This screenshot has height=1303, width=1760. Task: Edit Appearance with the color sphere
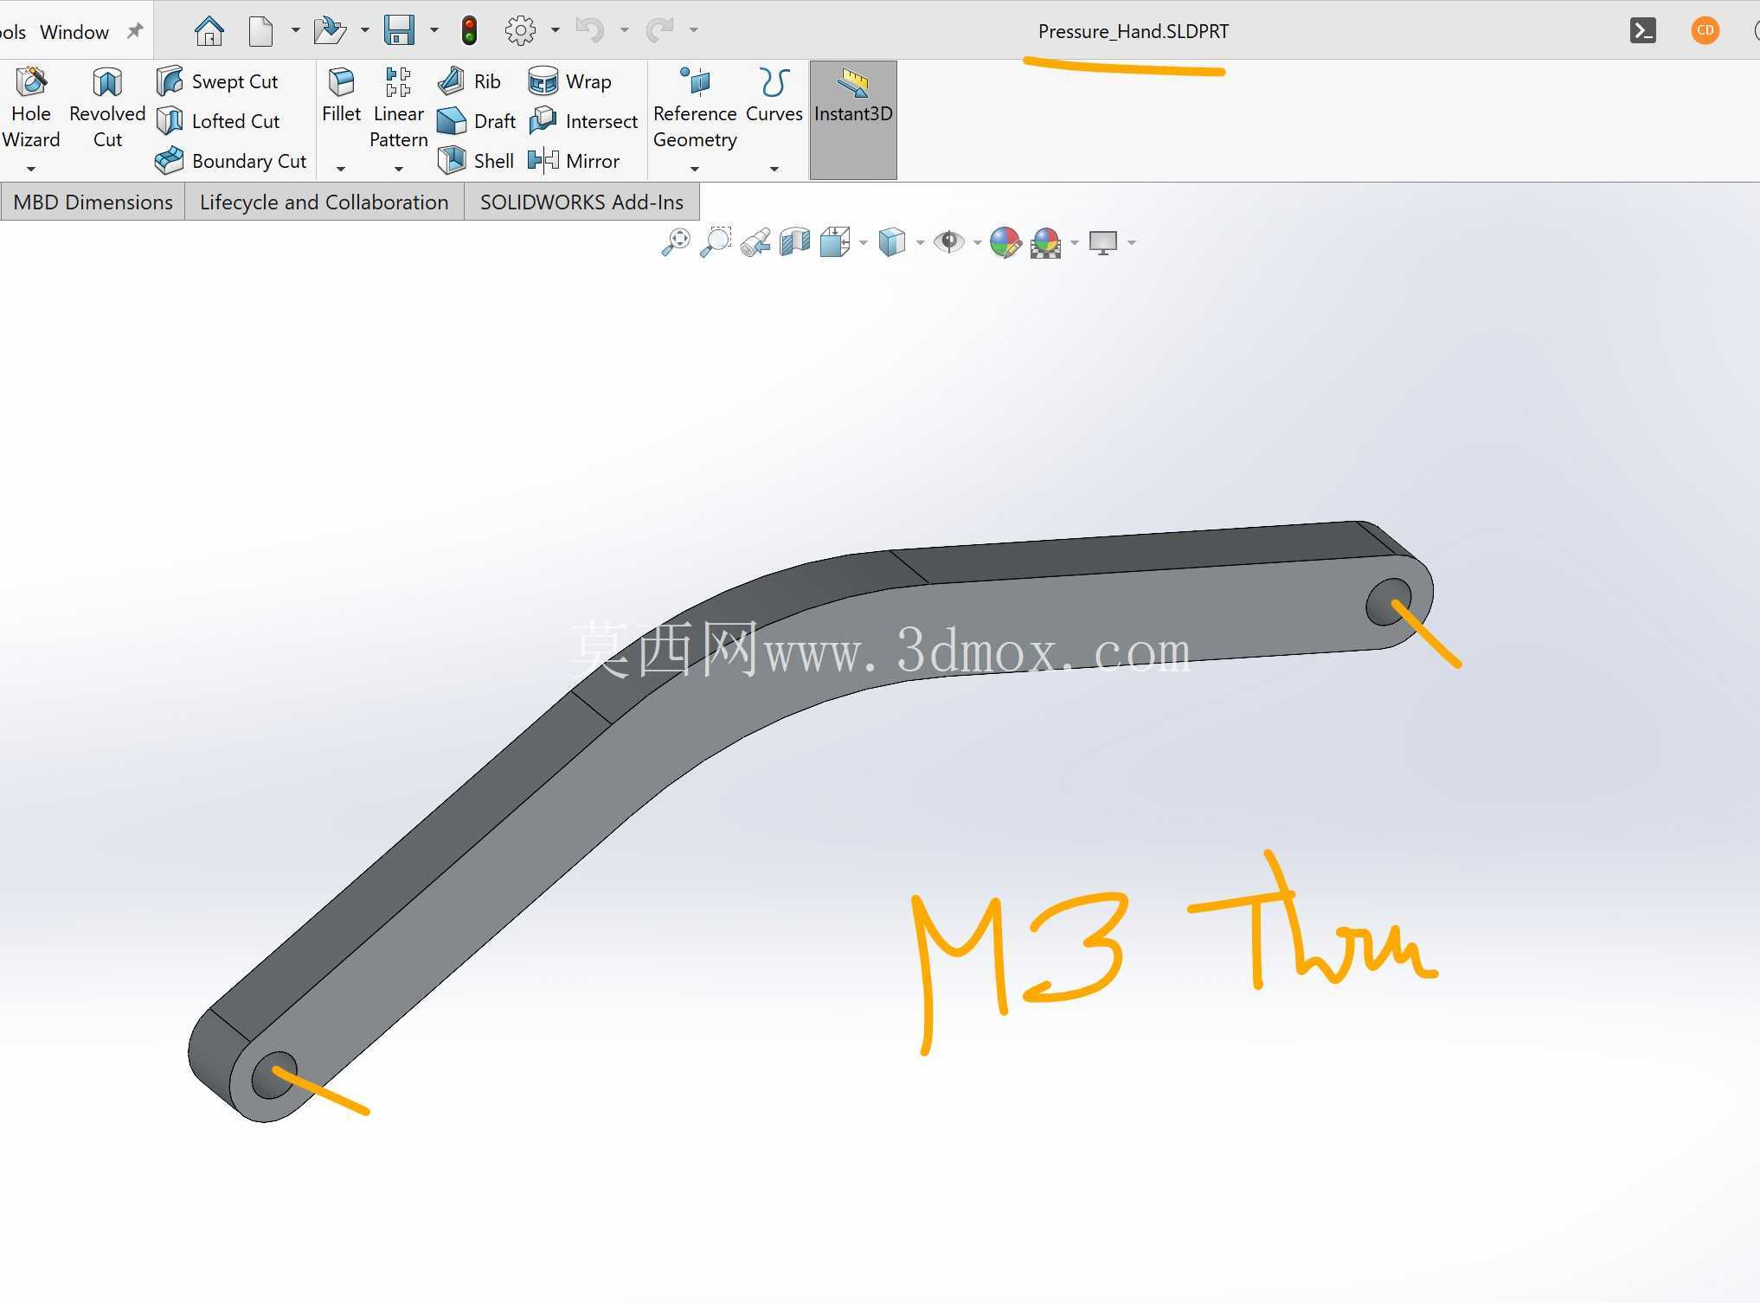1005,242
